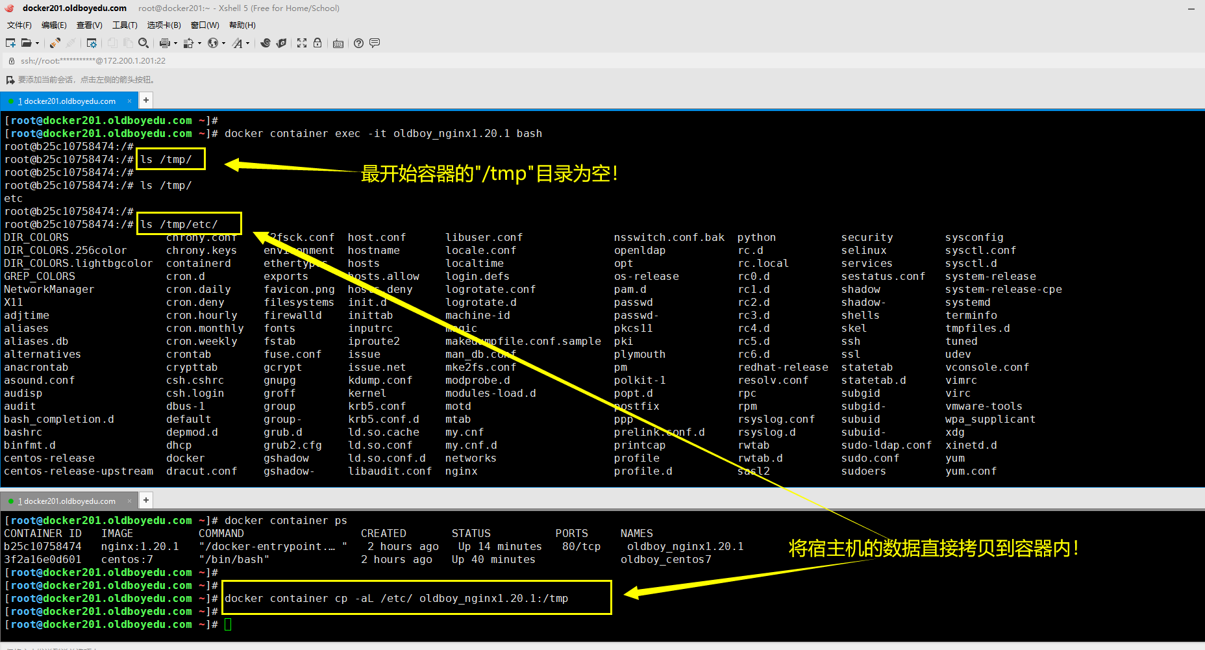Open the 工具(T) menu

(125, 25)
